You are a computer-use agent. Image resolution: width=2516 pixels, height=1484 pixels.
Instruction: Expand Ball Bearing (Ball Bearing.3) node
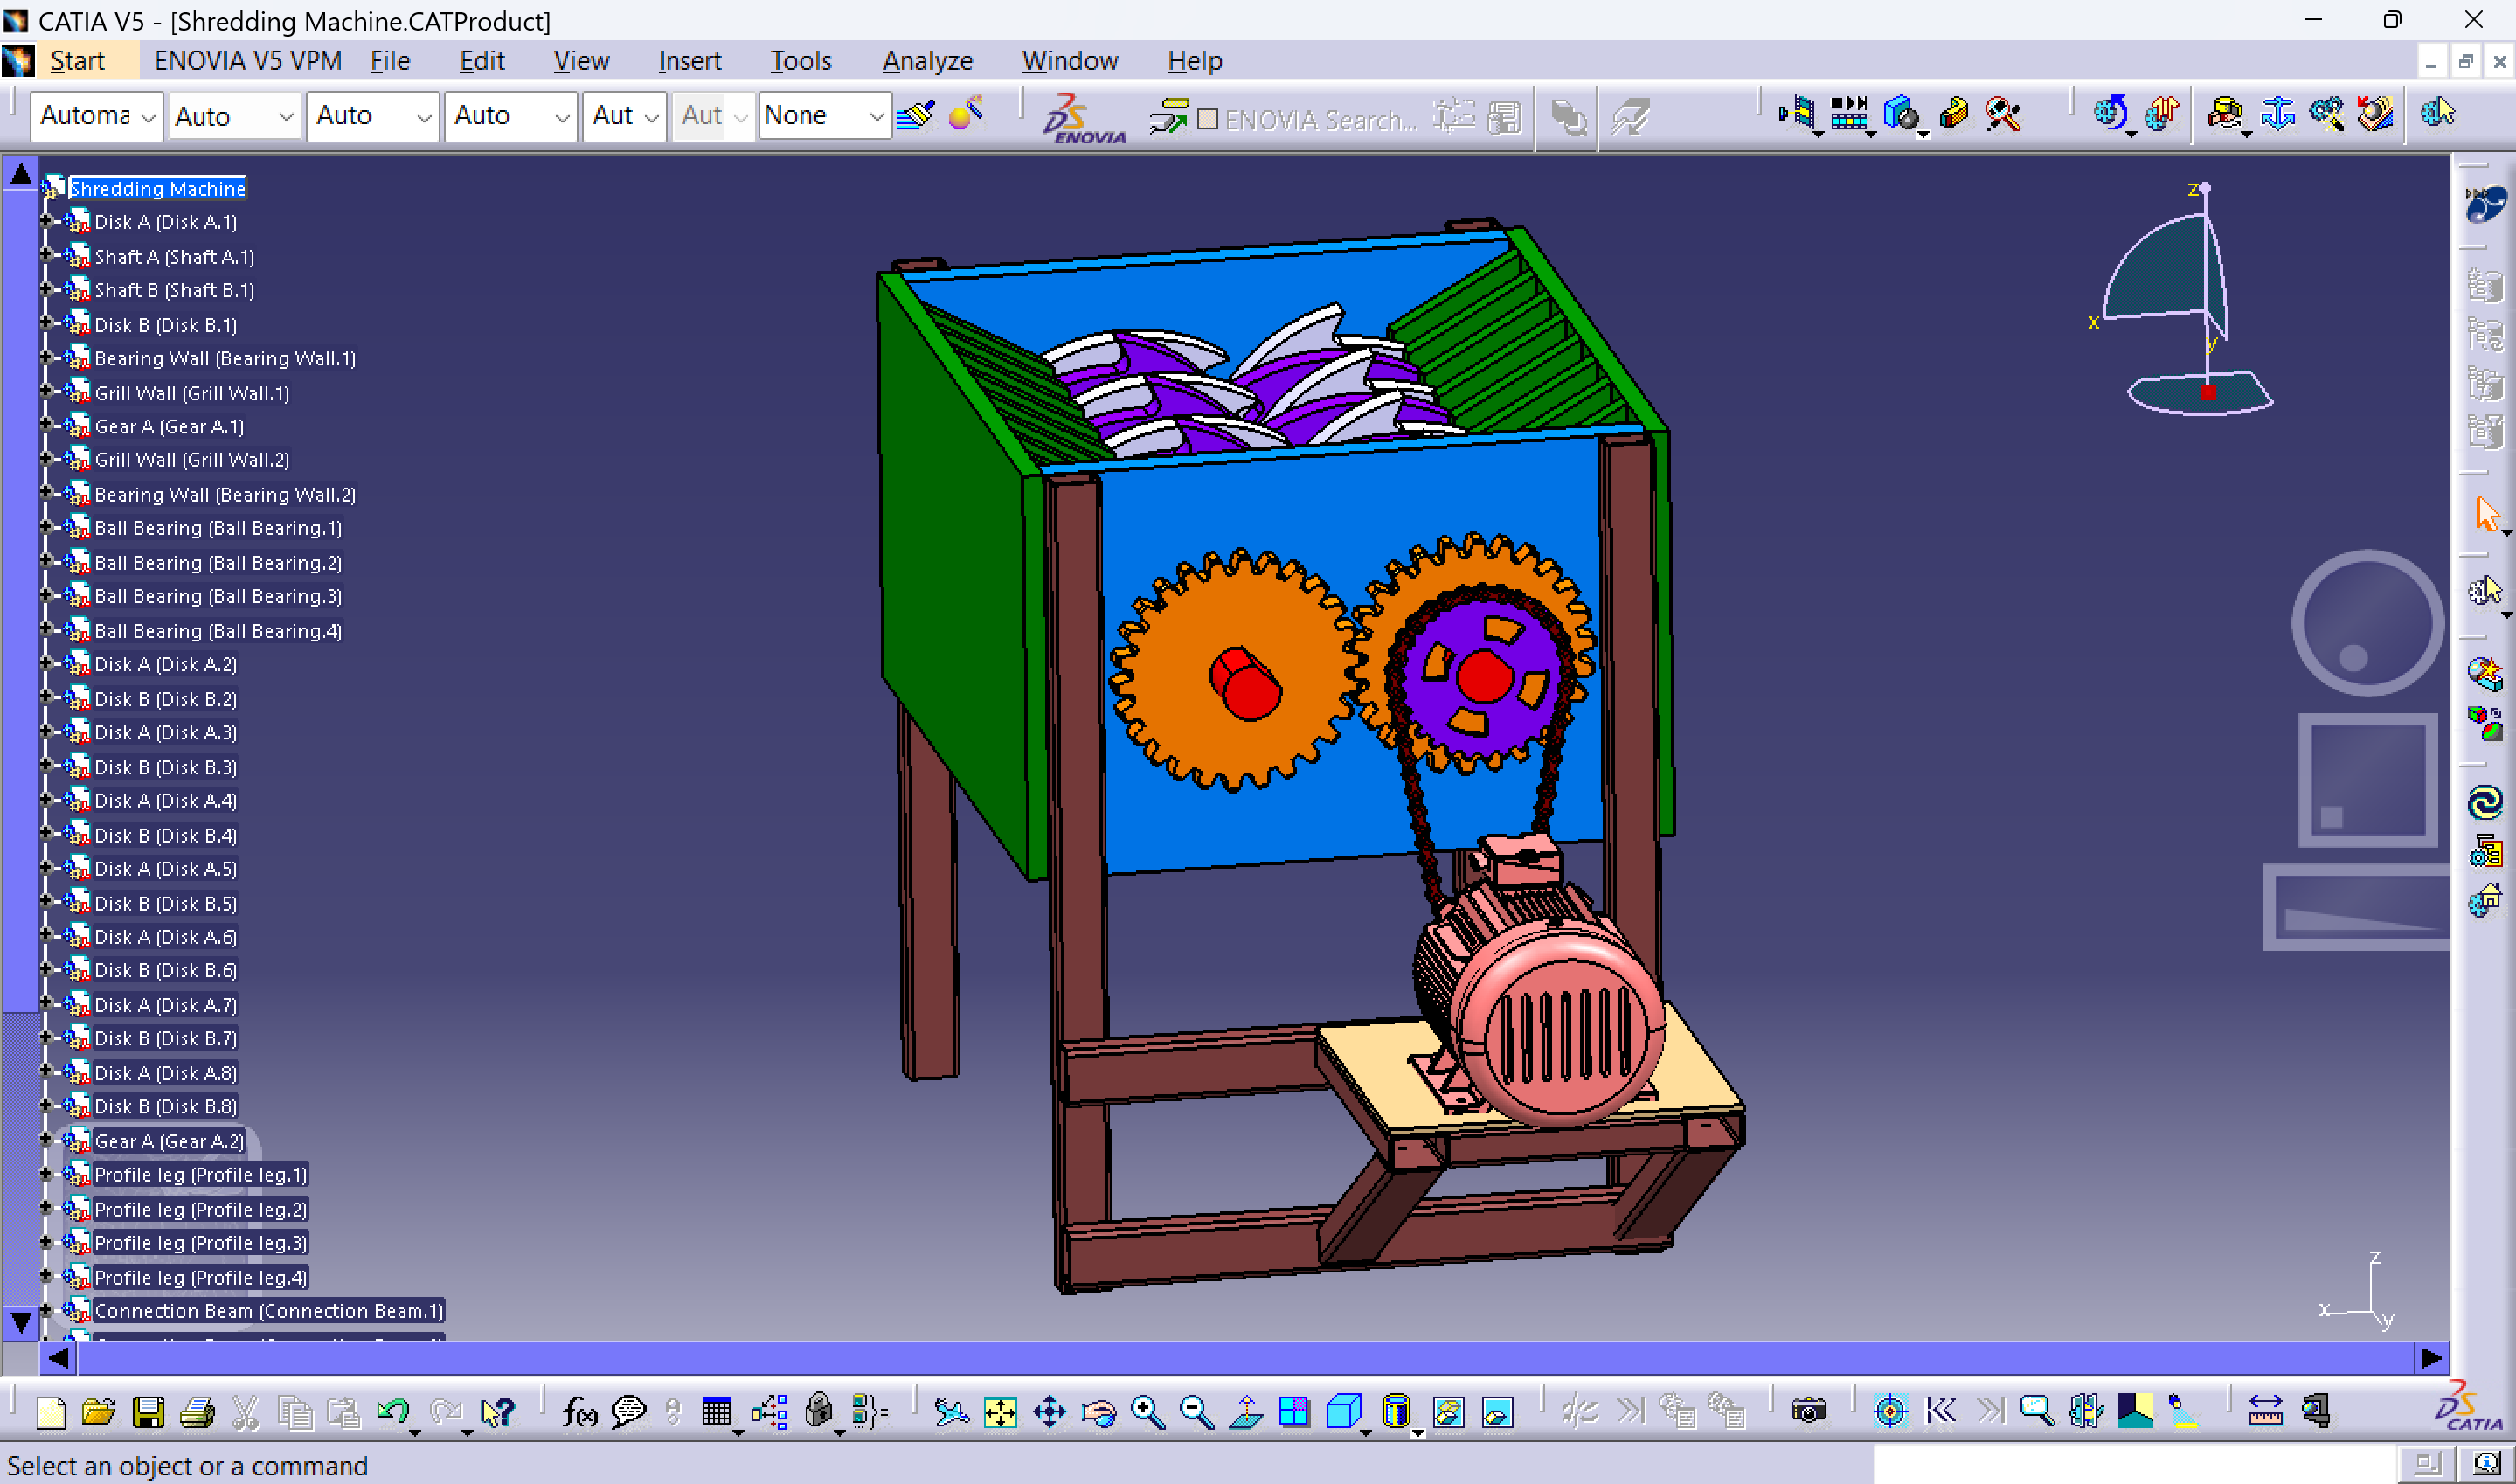[x=46, y=595]
